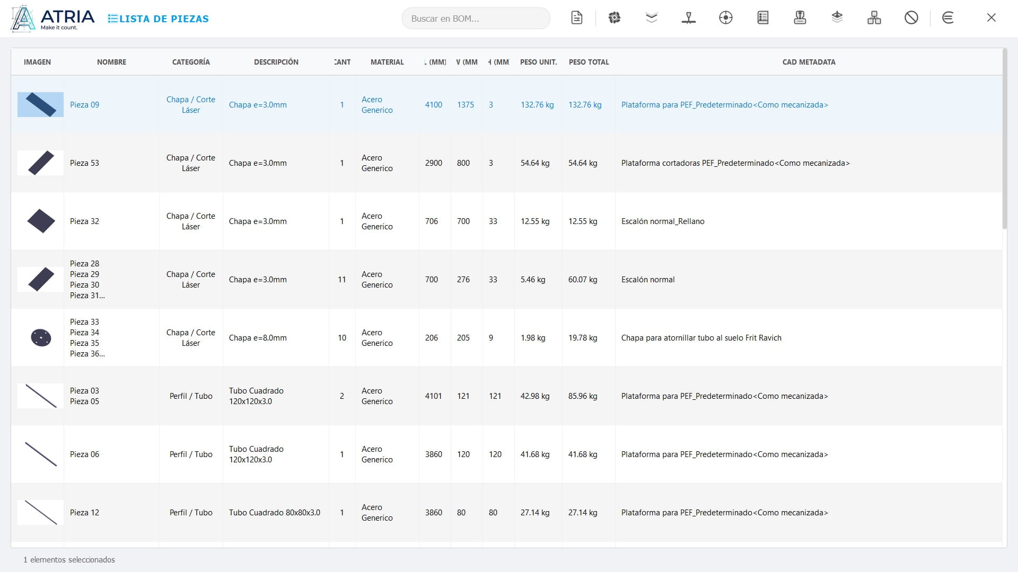Sort by the PESO TOTAL column header
This screenshot has height=572, width=1018.
589,62
